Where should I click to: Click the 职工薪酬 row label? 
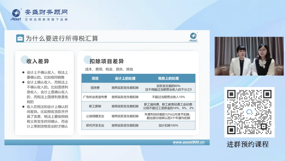point(95,107)
